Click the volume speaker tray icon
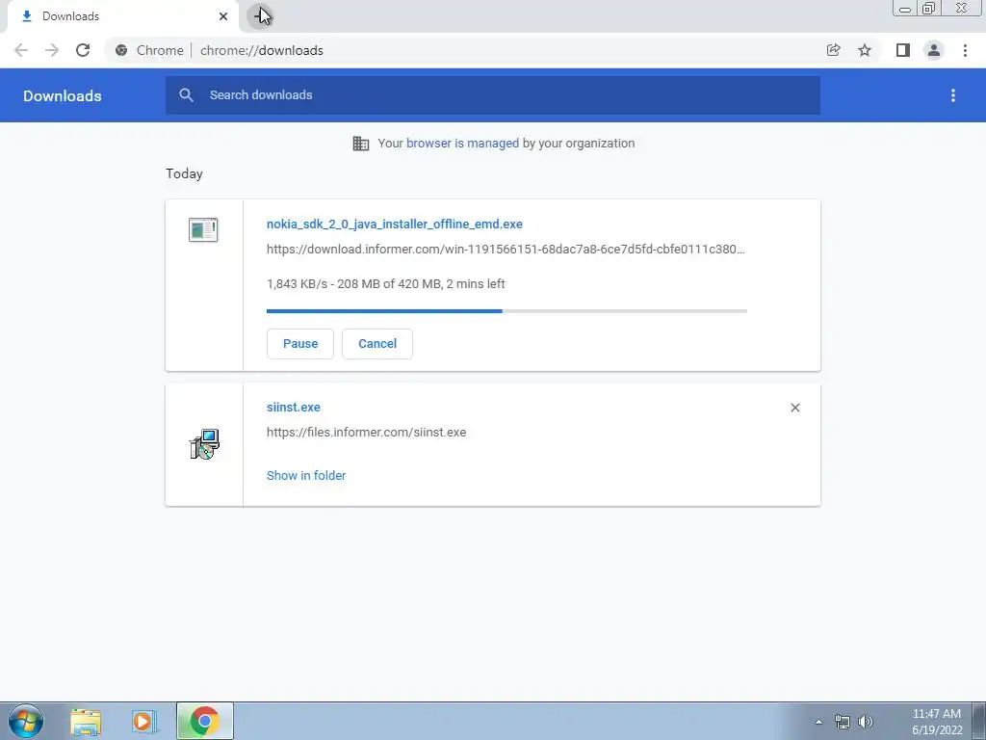Image resolution: width=986 pixels, height=740 pixels. pyautogui.click(x=866, y=722)
